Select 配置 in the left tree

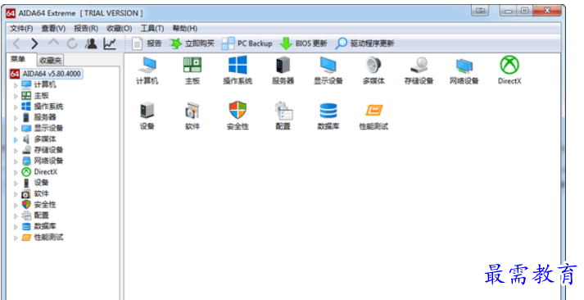41,215
